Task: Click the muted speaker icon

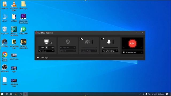Action: point(87,42)
